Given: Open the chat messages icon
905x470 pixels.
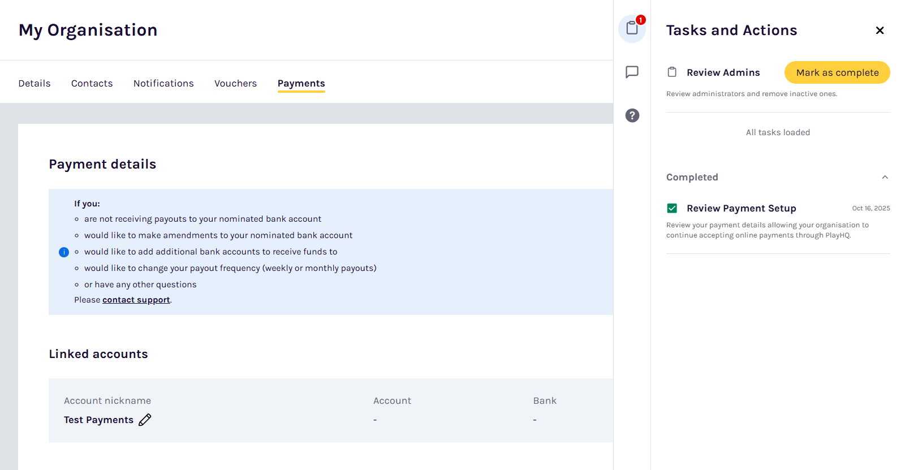Looking at the screenshot, I should point(632,72).
